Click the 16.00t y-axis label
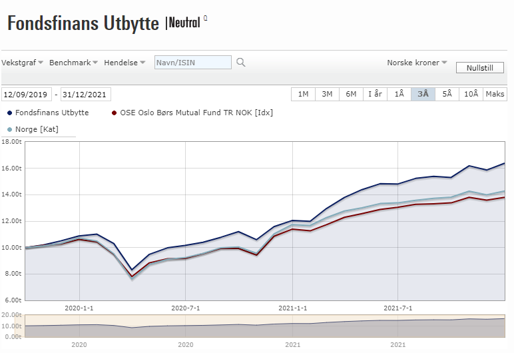Viewport: 514px width, 353px height. tap(11, 169)
